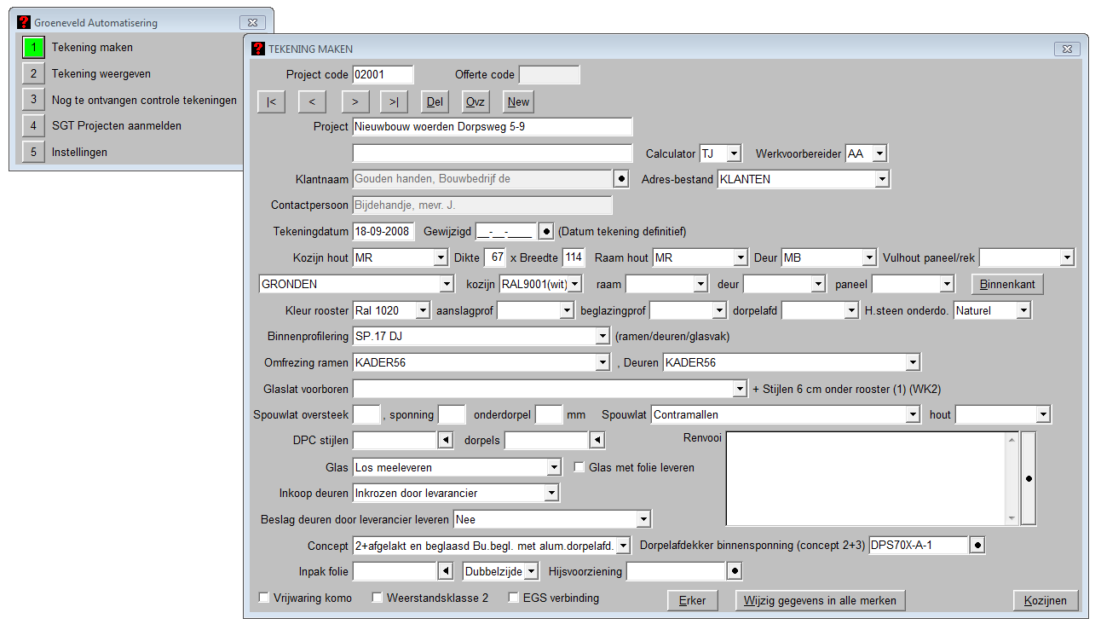Click the Project code input field
This screenshot has width=1101, height=630.
tap(383, 74)
